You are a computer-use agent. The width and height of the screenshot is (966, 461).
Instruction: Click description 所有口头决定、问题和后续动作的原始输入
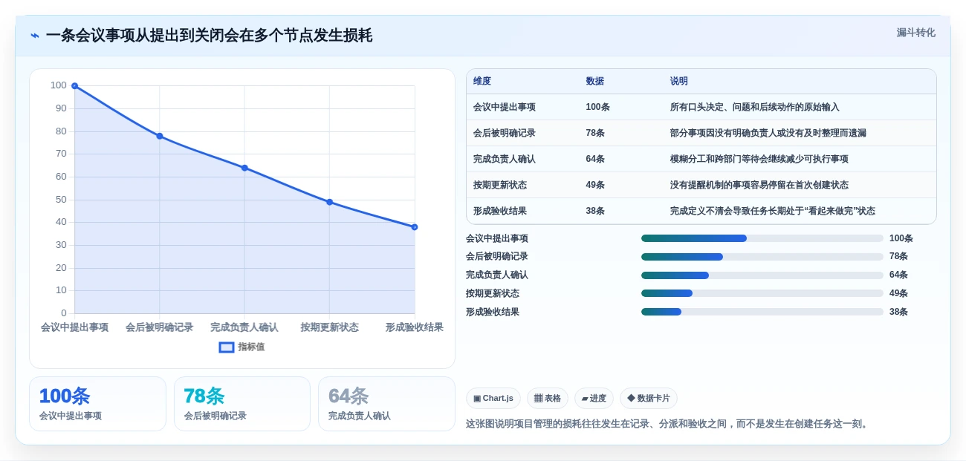click(754, 107)
